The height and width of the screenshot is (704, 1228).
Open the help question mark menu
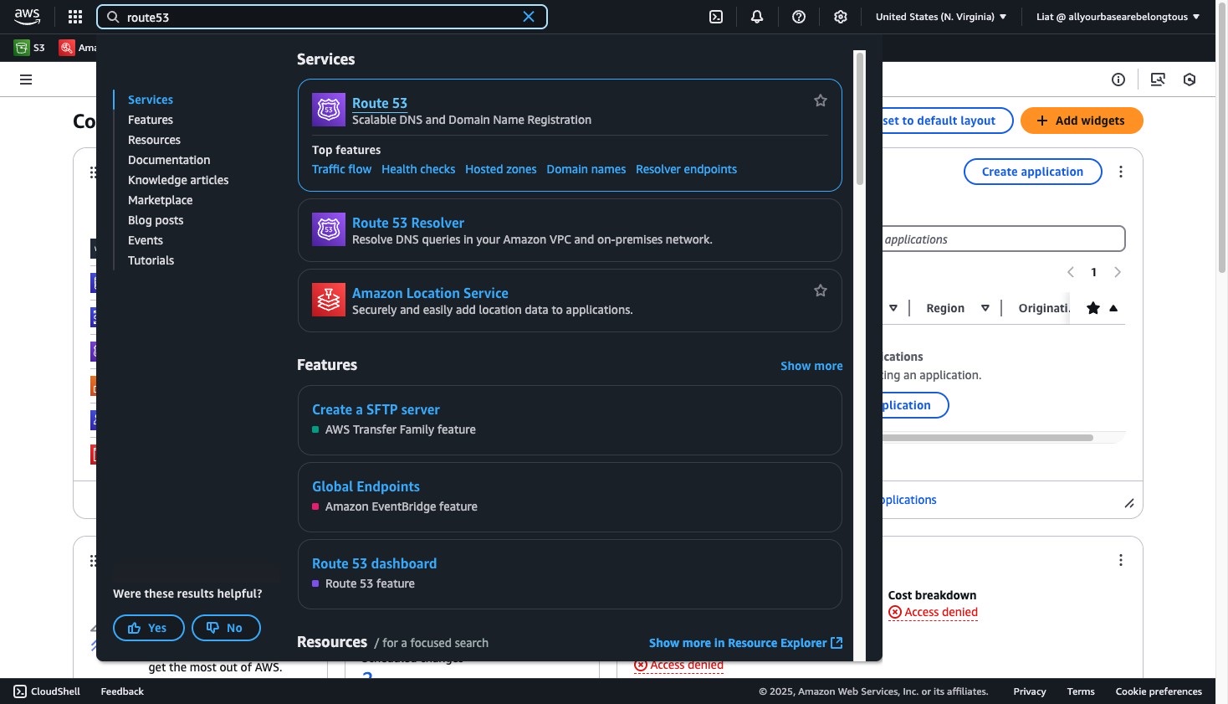point(799,17)
